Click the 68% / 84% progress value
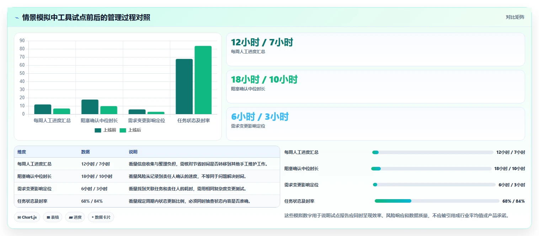This screenshot has height=236, width=539. 513,201
